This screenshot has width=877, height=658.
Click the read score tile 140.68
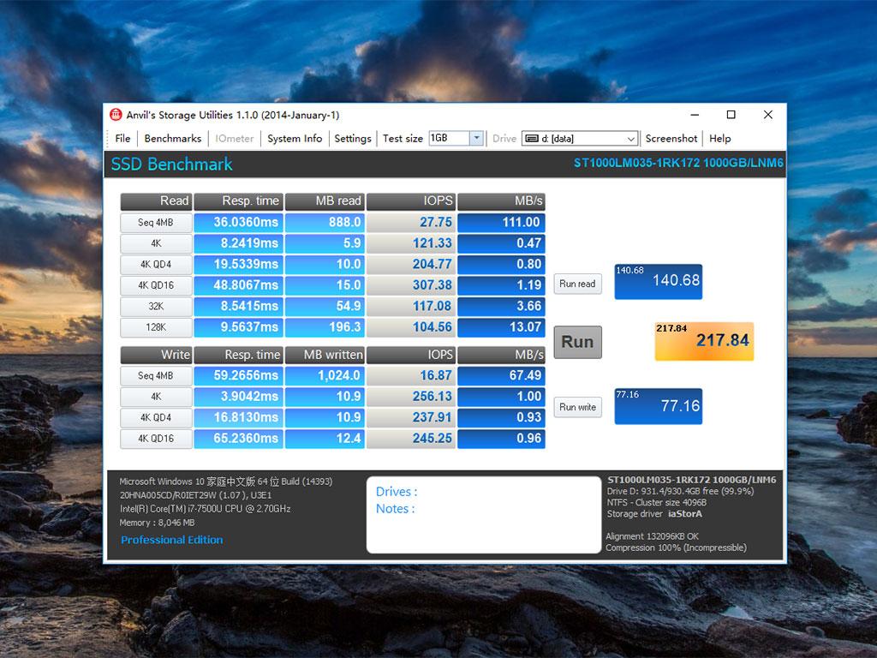click(x=659, y=281)
